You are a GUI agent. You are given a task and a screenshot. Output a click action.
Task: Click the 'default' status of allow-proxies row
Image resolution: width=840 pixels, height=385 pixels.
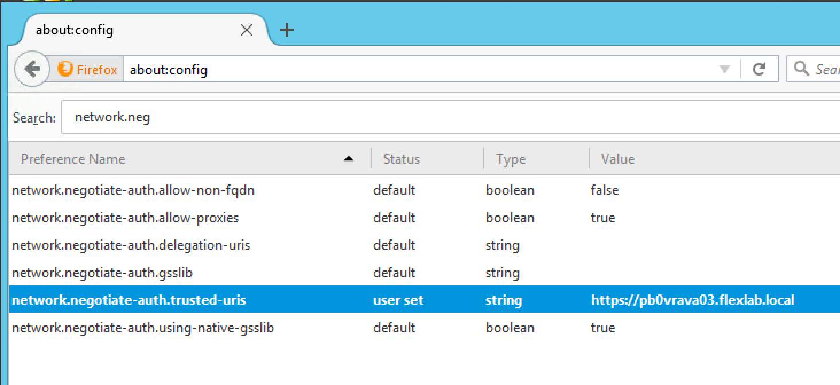(394, 218)
